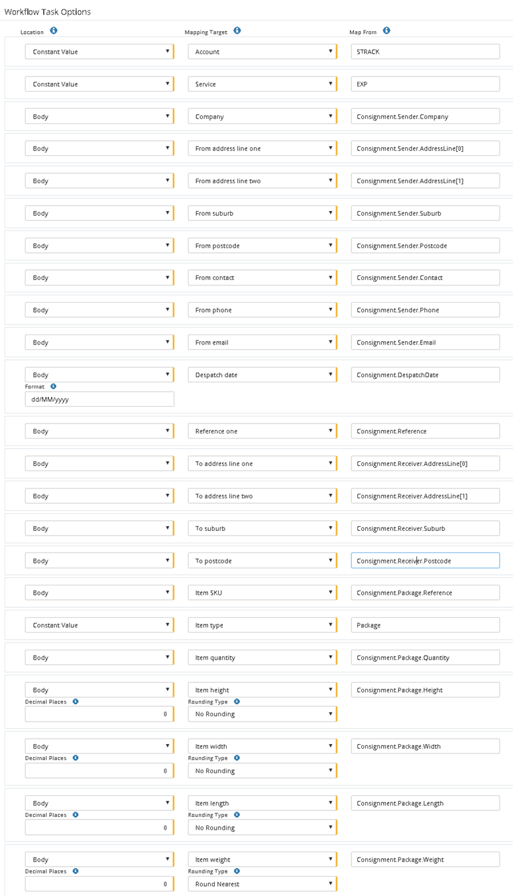
Task: Click the Decimal Places field for Item width
Action: click(x=99, y=771)
